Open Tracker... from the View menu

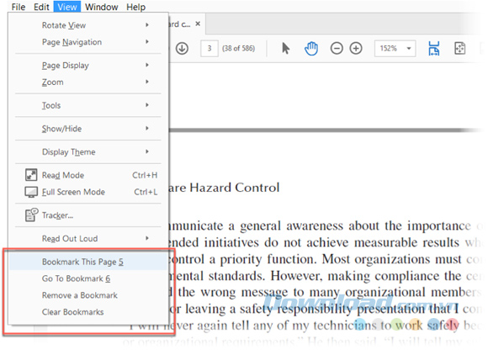pyautogui.click(x=88, y=215)
